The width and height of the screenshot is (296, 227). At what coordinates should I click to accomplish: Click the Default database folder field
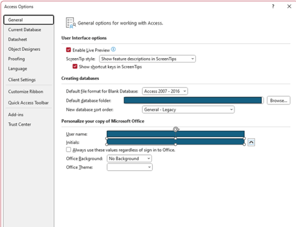(x=194, y=101)
